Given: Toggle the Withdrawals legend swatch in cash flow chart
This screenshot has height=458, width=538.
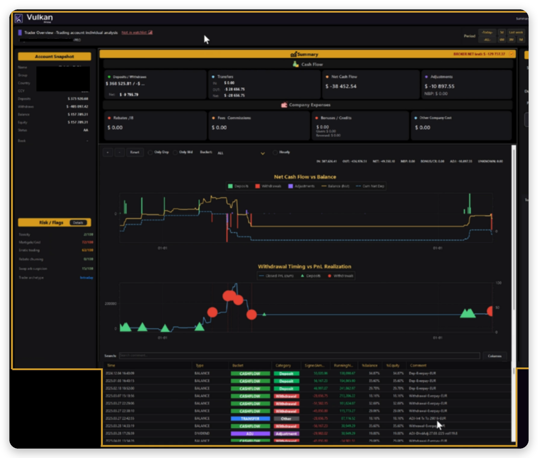Looking at the screenshot, I should click(258, 186).
